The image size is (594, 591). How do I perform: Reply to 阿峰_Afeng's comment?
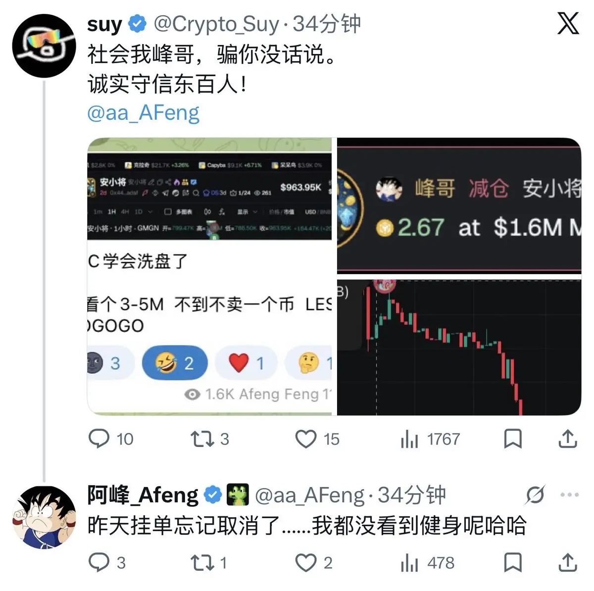click(x=107, y=563)
